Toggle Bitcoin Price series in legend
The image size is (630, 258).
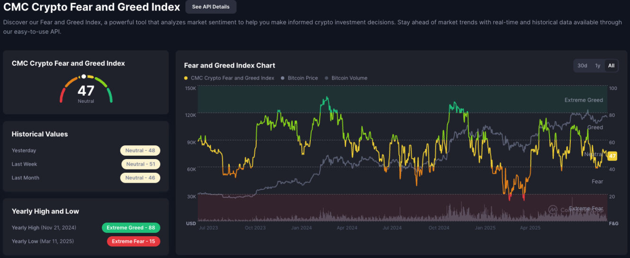(302, 78)
